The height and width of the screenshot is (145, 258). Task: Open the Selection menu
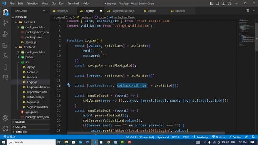click(32, 4)
